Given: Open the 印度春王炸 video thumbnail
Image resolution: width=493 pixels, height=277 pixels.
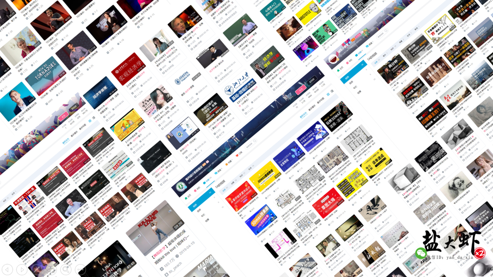Looking at the screenshot, I should pos(431,115).
